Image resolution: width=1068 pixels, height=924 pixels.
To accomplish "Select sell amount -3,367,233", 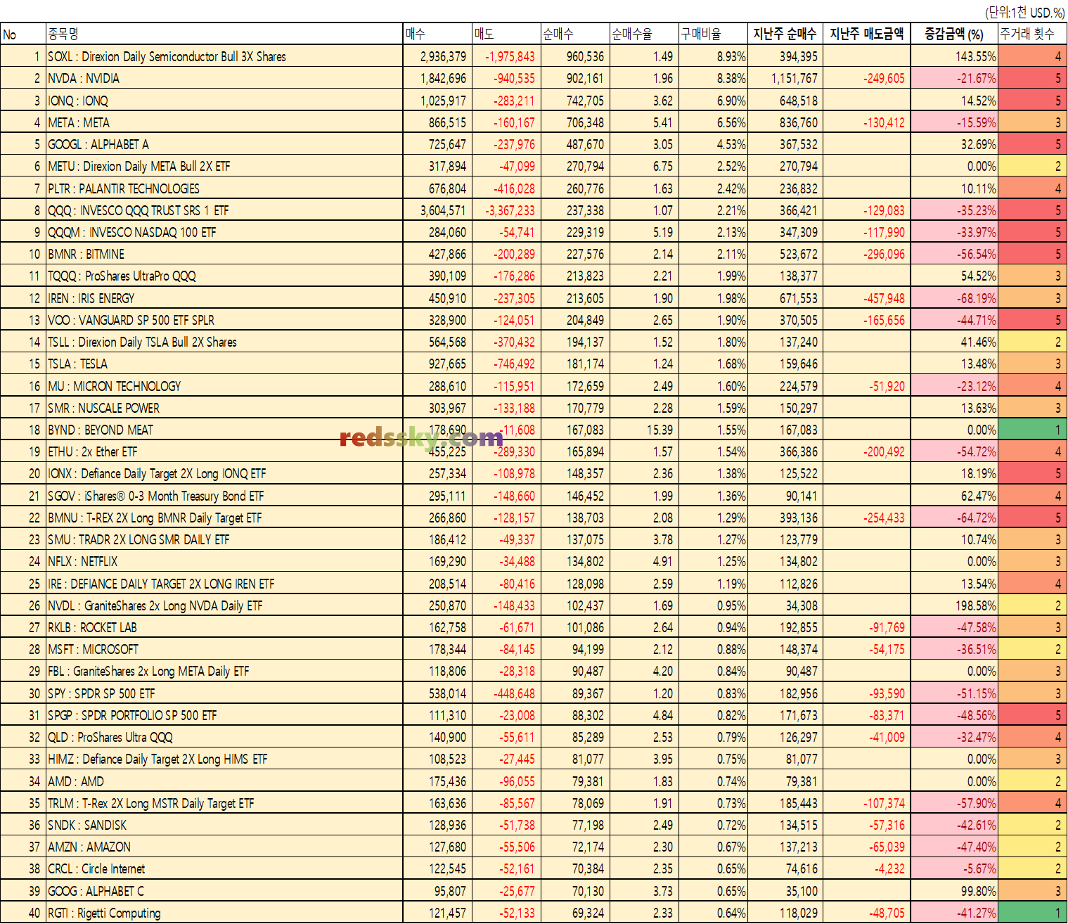I will [x=506, y=210].
